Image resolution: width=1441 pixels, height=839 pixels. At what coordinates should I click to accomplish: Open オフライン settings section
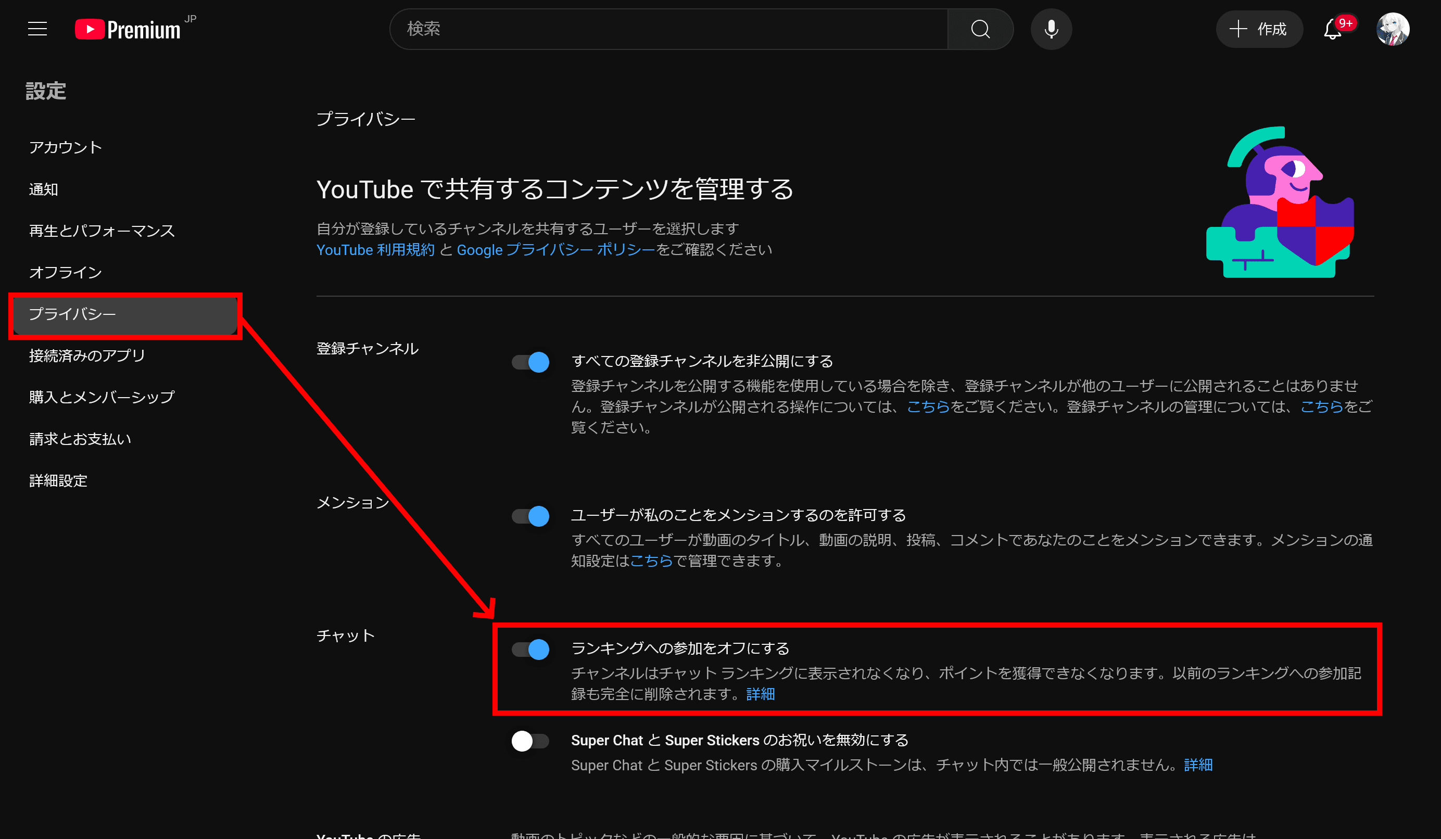click(66, 273)
